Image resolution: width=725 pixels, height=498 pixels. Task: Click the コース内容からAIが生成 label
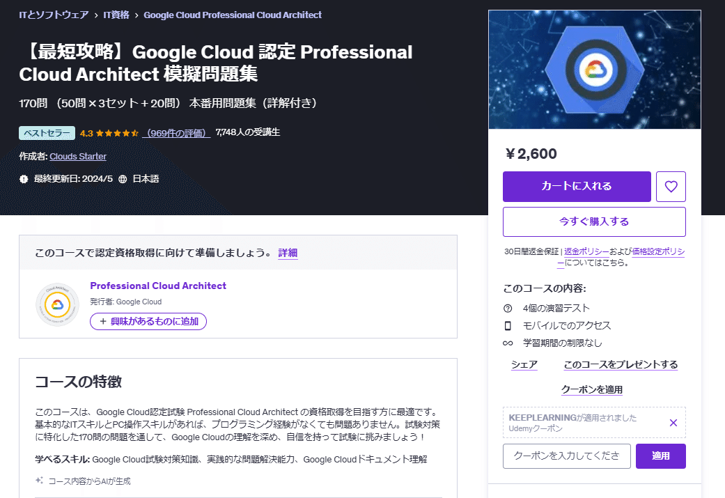pos(90,481)
